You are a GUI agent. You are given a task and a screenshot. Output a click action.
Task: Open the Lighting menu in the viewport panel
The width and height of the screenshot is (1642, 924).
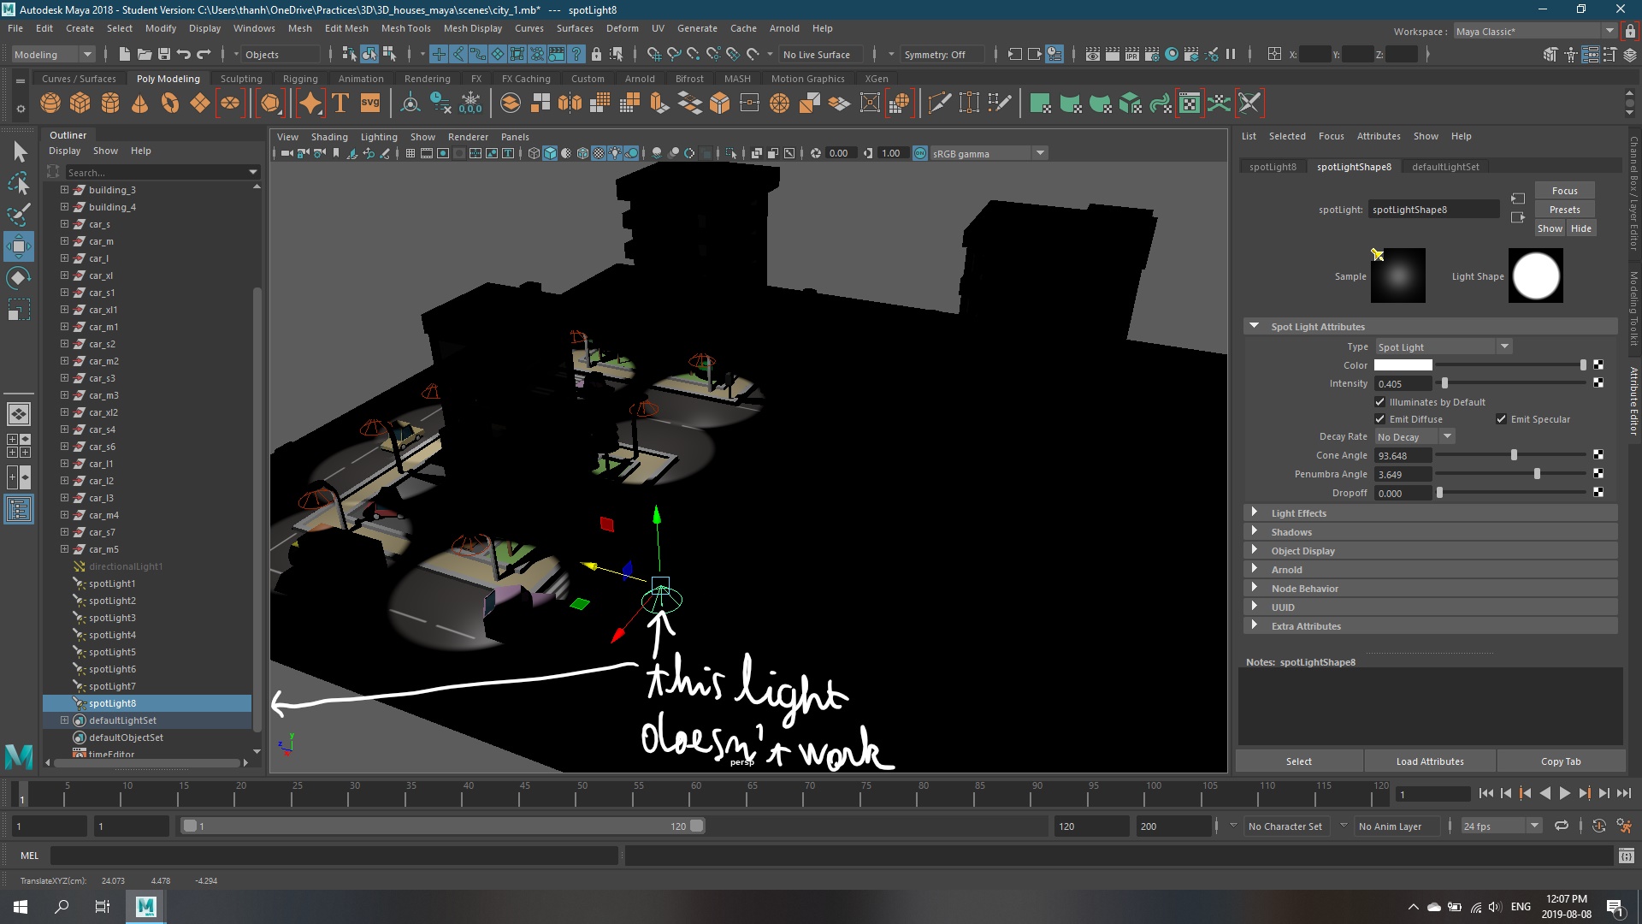(379, 136)
